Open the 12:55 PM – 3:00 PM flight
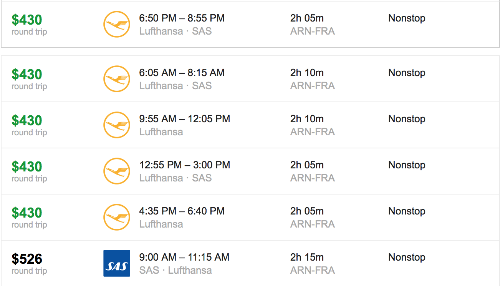The image size is (500, 286). [250, 171]
